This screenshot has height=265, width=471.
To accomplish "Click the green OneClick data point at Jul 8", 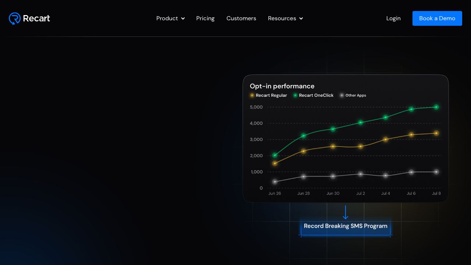I will click(x=436, y=107).
